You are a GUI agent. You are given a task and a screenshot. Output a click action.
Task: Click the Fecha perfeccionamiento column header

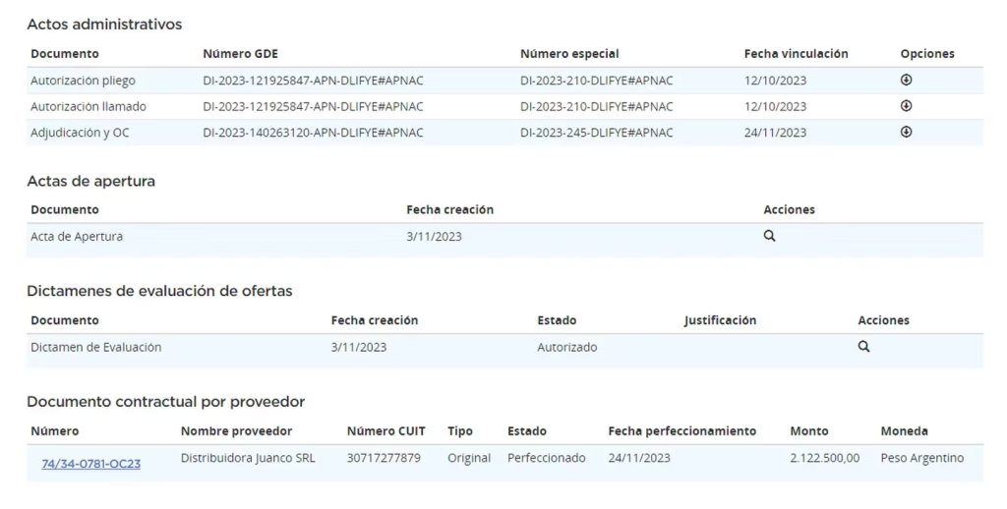(681, 431)
